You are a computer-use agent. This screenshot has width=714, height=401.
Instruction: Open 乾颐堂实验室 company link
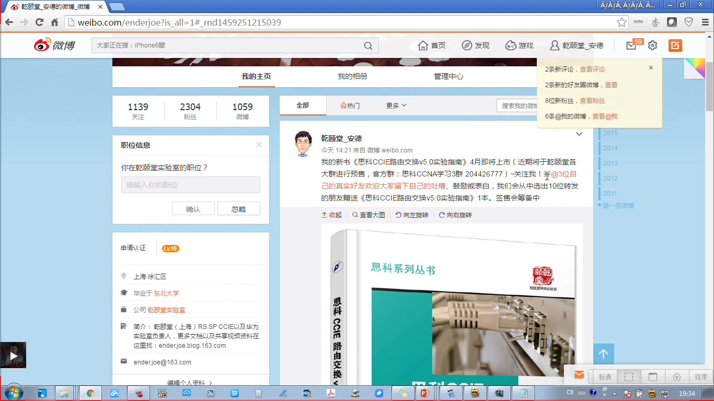coord(166,310)
